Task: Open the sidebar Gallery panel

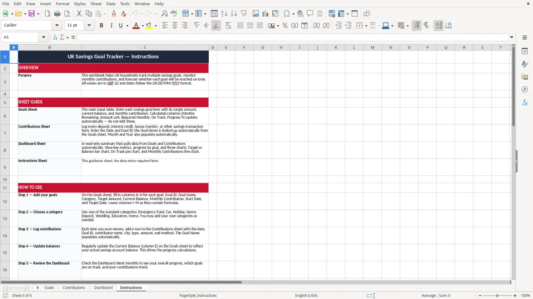Action: coord(525,77)
